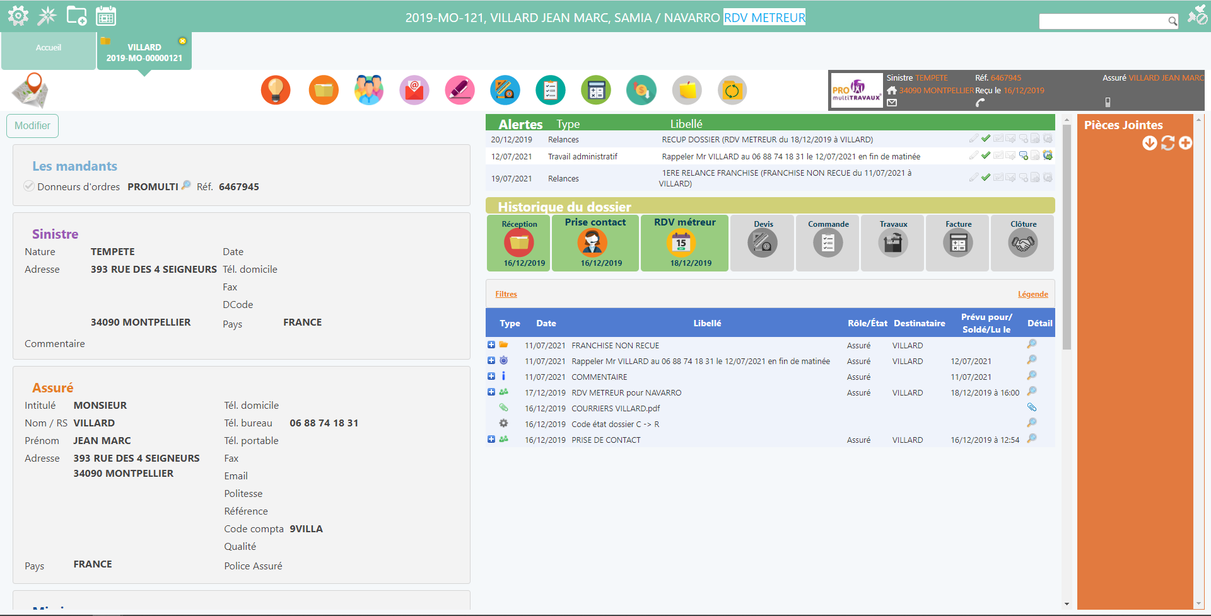This screenshot has width=1211, height=616.
Task: Expand the PRISE DE CONTACT row
Action: coord(491,440)
